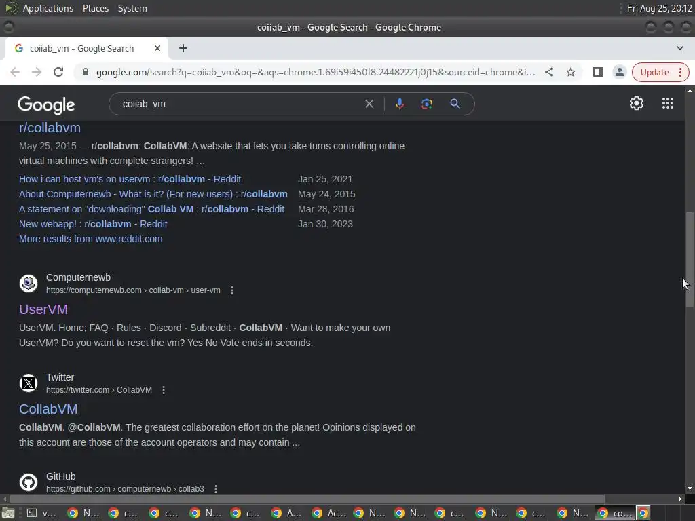695x521 pixels.
Task: Open Chrome three-dot menu beside Update
Action: click(680, 72)
